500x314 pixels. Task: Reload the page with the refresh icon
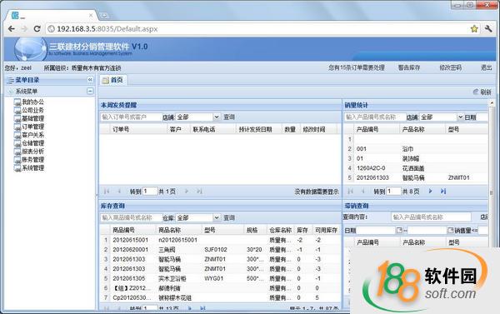point(37,29)
